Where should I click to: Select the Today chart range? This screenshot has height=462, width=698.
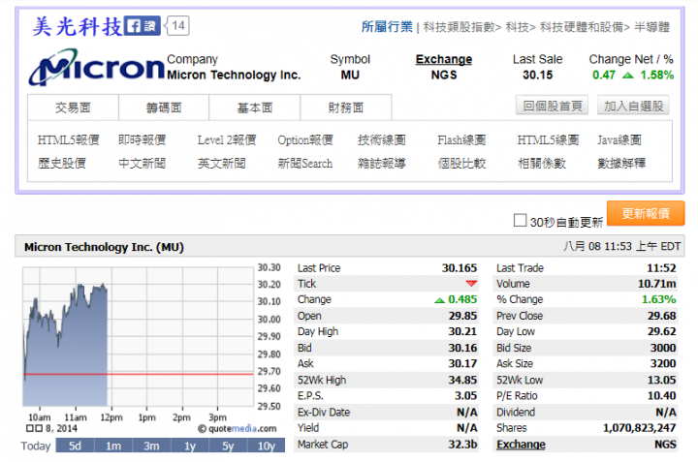tap(36, 446)
